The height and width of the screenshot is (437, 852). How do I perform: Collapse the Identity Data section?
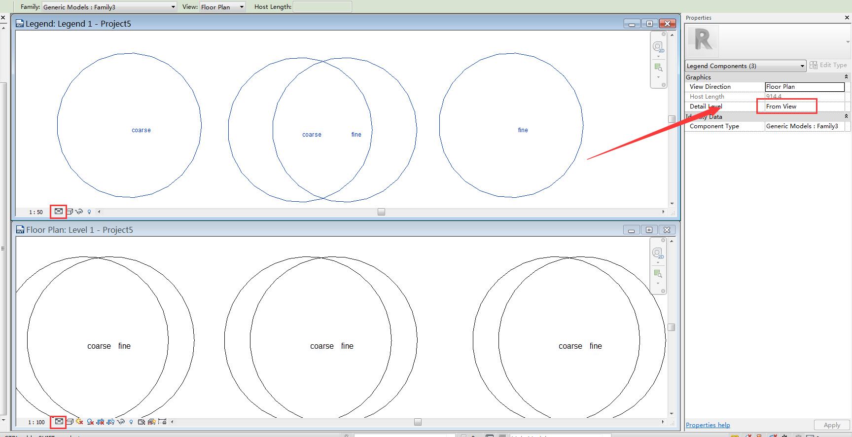846,116
